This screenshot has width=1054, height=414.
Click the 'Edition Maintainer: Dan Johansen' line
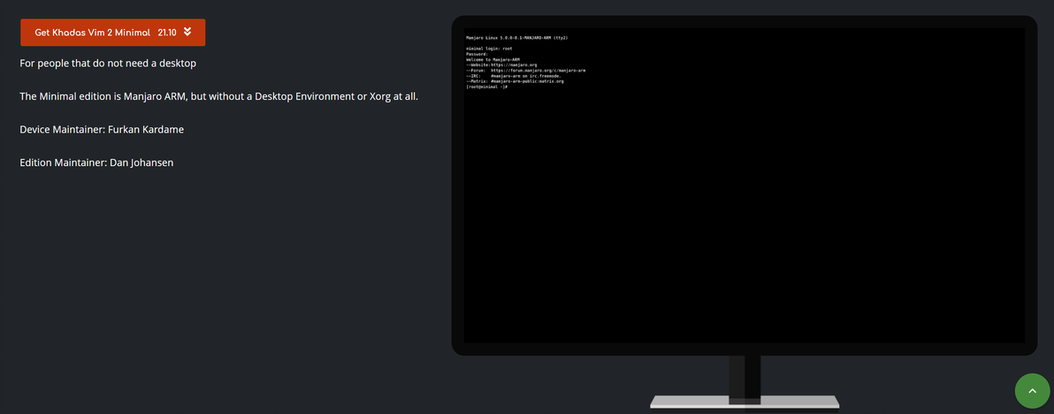96,162
